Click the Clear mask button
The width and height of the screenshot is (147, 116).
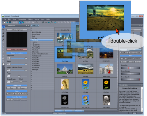[x=123, y=59]
